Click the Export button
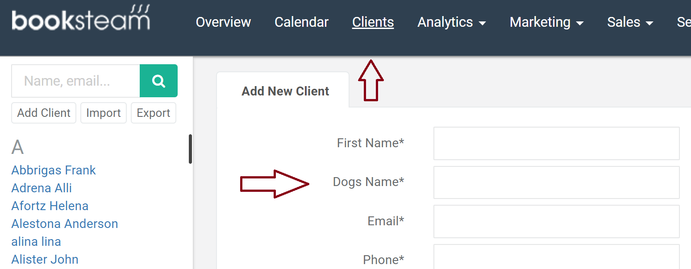 coord(153,113)
